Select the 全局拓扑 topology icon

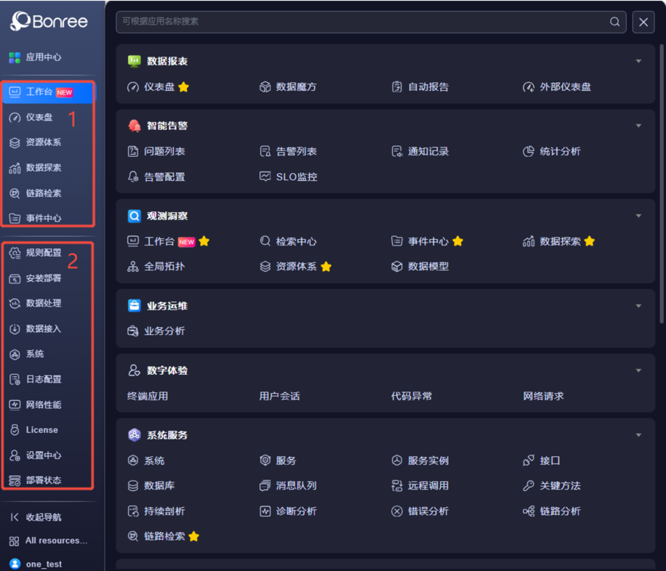pyautogui.click(x=133, y=267)
